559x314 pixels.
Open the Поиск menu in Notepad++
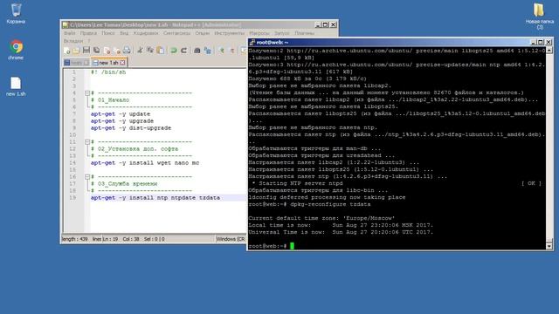(108, 33)
